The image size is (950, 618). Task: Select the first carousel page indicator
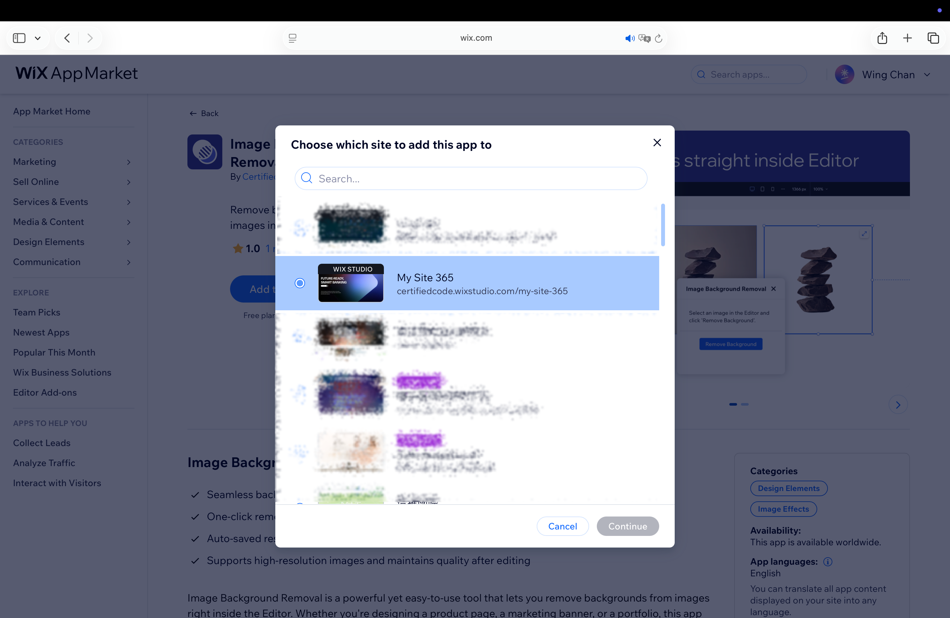733,404
